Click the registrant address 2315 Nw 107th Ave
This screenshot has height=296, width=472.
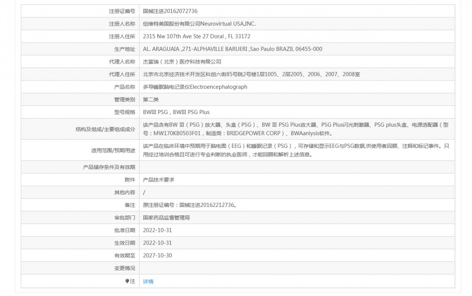click(x=197, y=36)
